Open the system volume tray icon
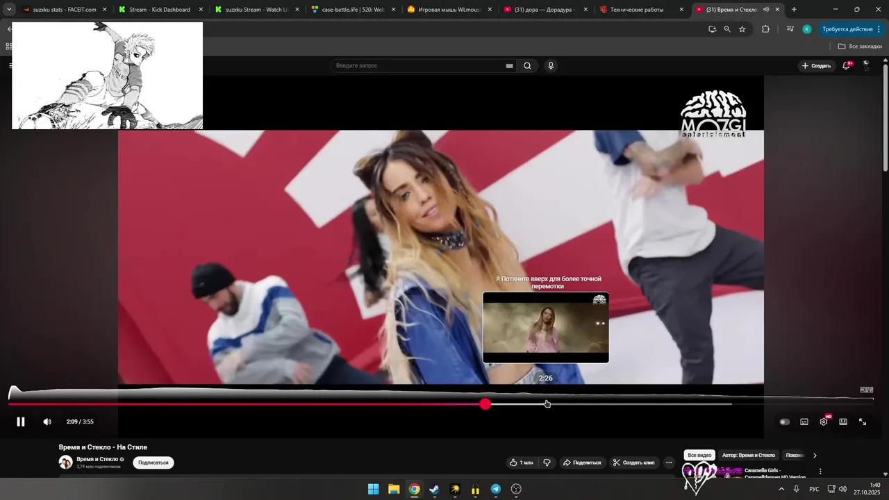The image size is (889, 500). click(842, 489)
